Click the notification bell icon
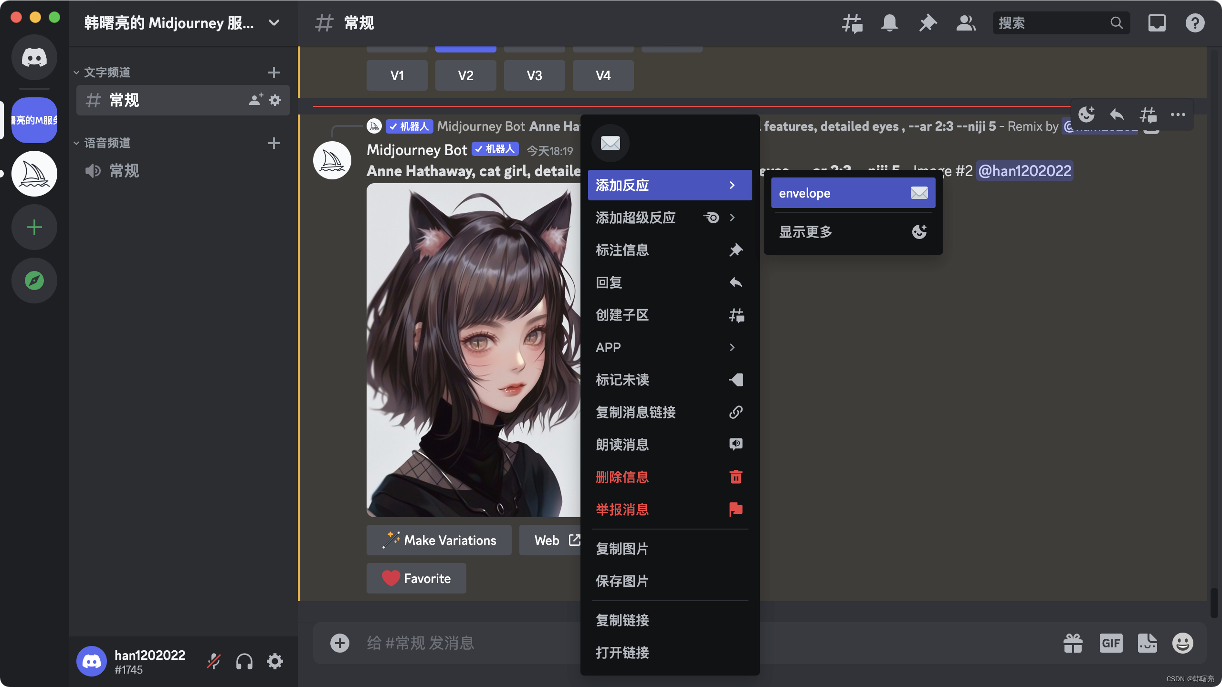The height and width of the screenshot is (687, 1222). coord(889,23)
